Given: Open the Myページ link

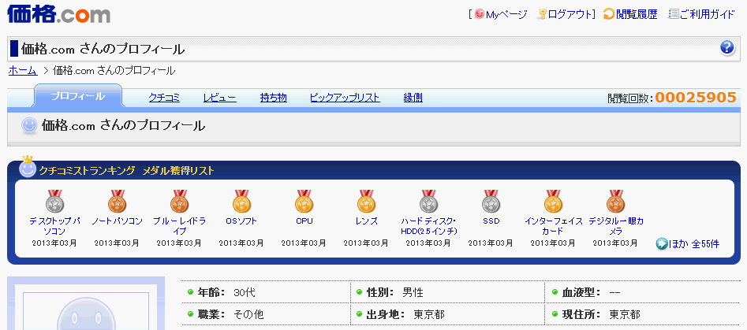Looking at the screenshot, I should click(506, 14).
